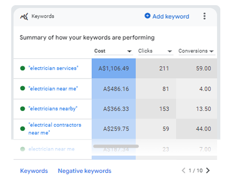Switch to the Negative keywords tab

coord(84,171)
